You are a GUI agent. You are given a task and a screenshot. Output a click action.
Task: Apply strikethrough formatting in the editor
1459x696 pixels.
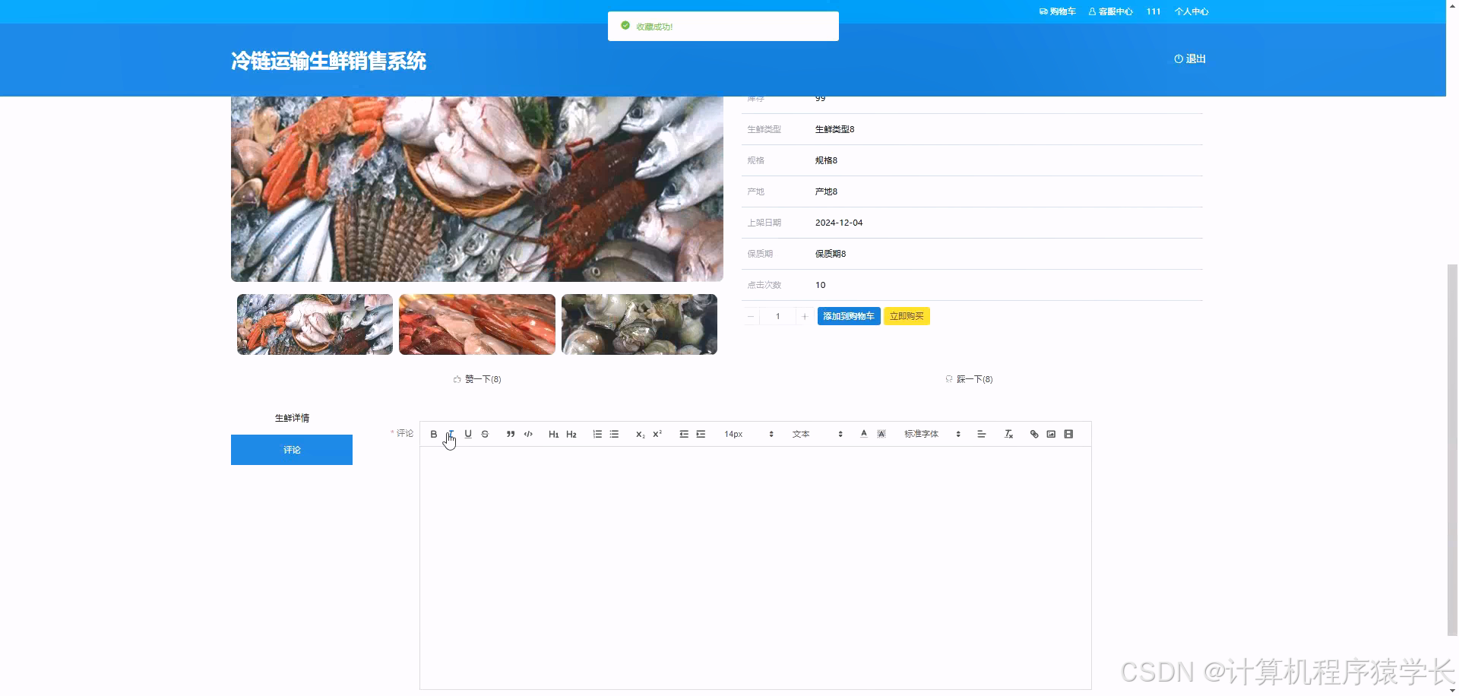coord(485,434)
